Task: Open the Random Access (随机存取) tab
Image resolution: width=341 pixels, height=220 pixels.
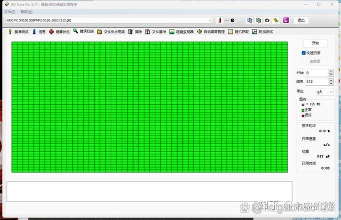Action: point(238,32)
